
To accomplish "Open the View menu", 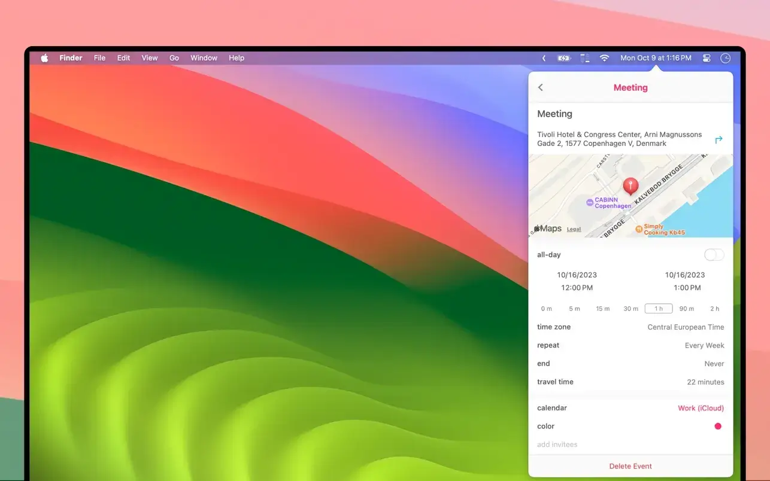I will (x=149, y=57).
